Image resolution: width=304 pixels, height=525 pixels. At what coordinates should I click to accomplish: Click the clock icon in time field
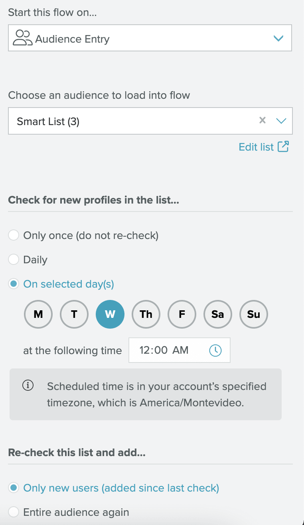coord(215,351)
